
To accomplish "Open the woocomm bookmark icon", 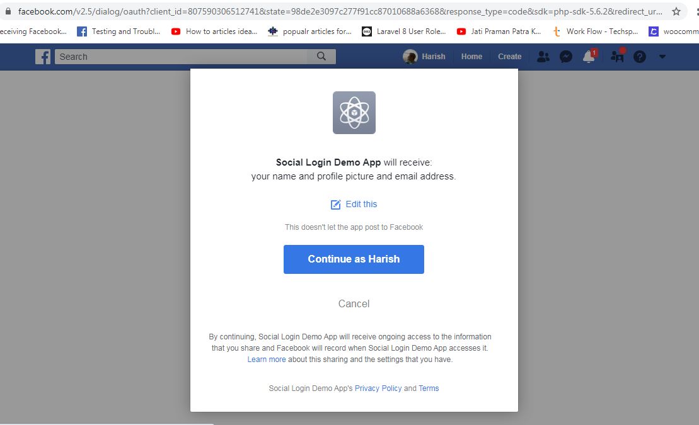I will (x=653, y=31).
